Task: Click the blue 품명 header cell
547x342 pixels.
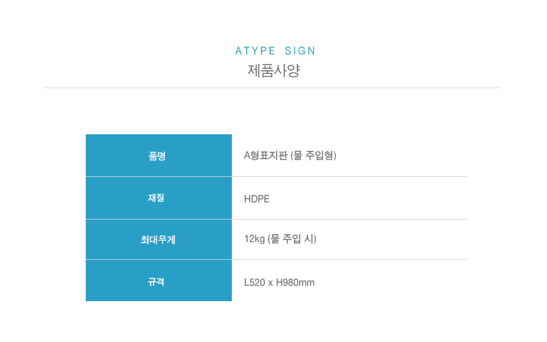Action: 158,156
